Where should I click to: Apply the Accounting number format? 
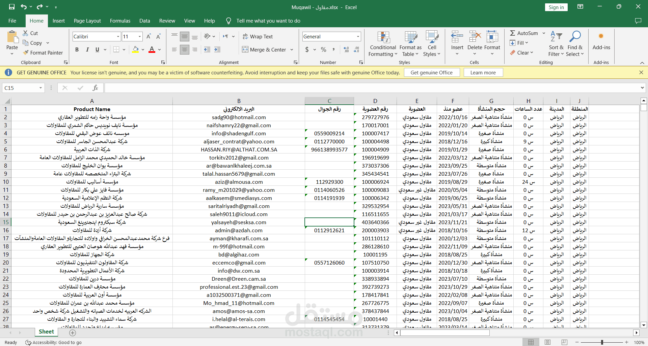pos(307,49)
